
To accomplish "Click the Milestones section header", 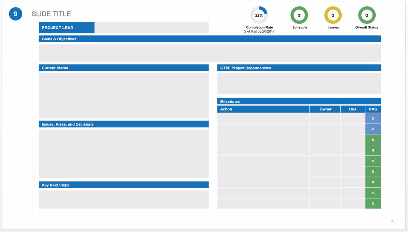I will 299,102.
